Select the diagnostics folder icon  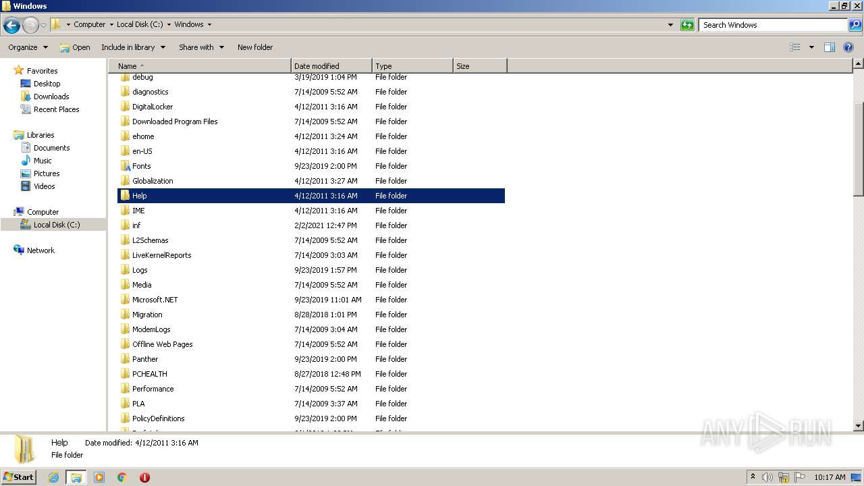[125, 92]
